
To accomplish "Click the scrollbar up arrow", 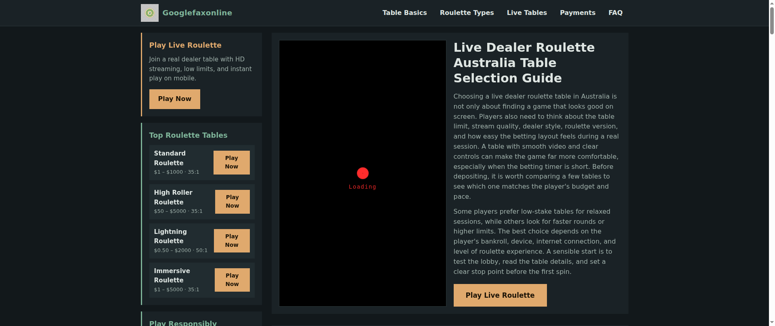I will tap(772, 3).
